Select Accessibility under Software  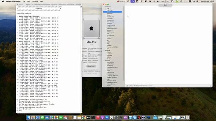click(110, 62)
